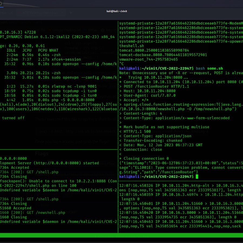
Task: Click the 'turned off' text in left pane
Action: pyautogui.click(x=13, y=118)
